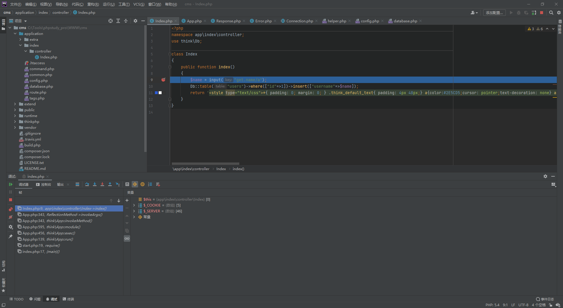Expand the extra folder
563x308 pixels.
point(21,40)
